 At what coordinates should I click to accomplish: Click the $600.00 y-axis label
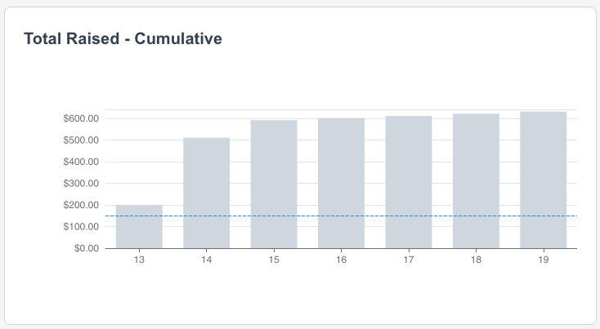tap(81, 119)
